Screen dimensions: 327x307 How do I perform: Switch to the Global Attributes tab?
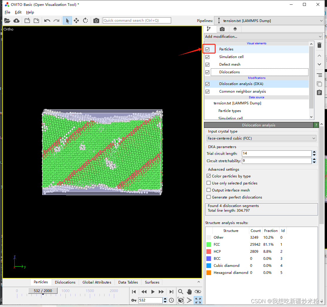pyautogui.click(x=97, y=282)
